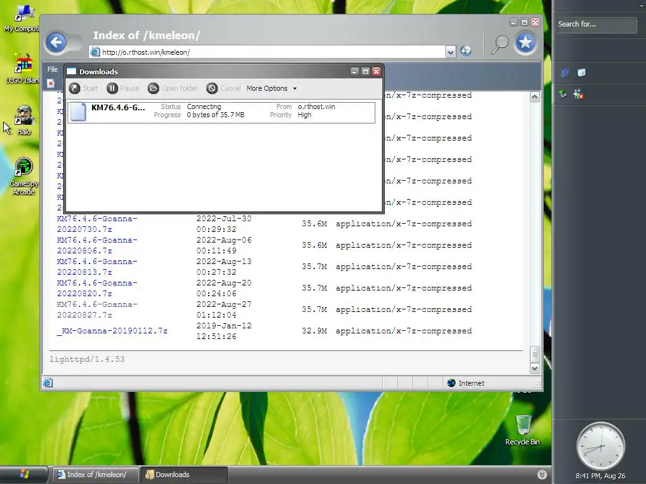
Task: Open the More Options dropdown
Action: pyautogui.click(x=271, y=88)
